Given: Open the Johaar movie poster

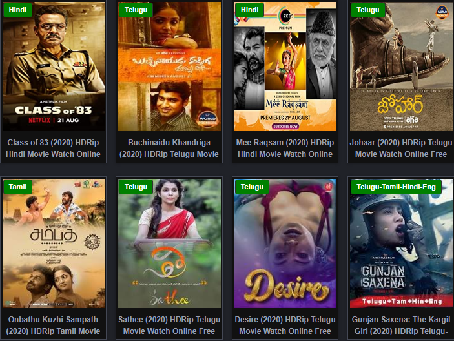Looking at the screenshot, I should coord(401,67).
